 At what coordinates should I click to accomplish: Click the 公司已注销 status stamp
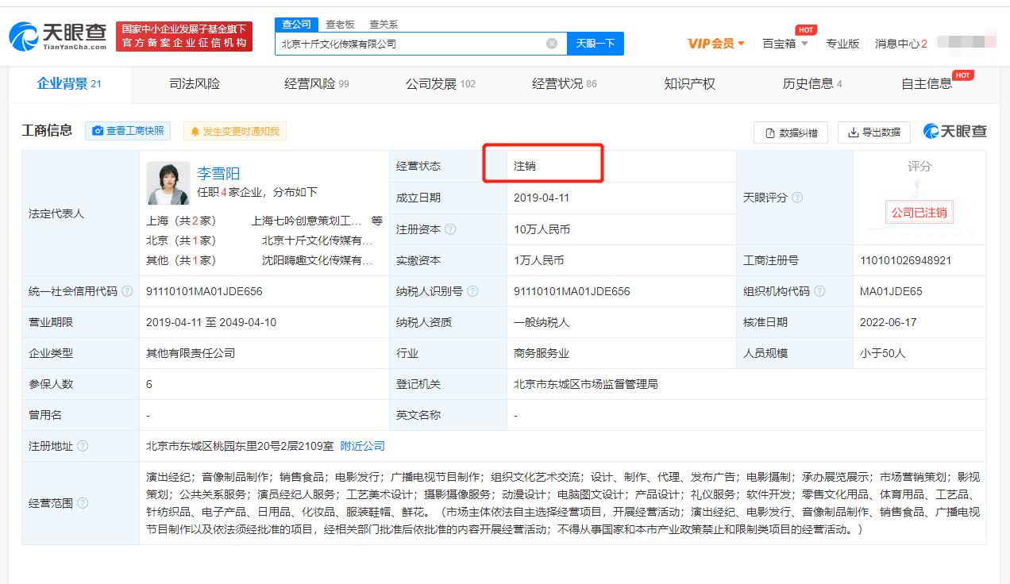click(919, 213)
